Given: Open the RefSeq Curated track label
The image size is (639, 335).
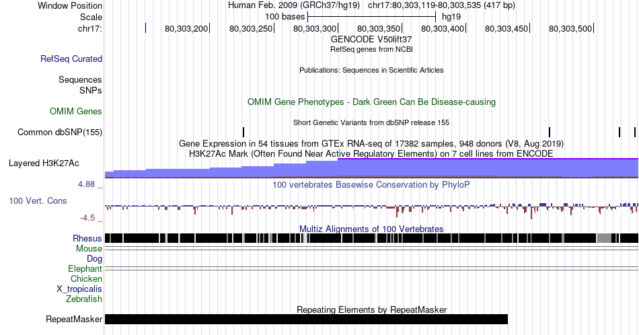Looking at the screenshot, I should coord(71,59).
